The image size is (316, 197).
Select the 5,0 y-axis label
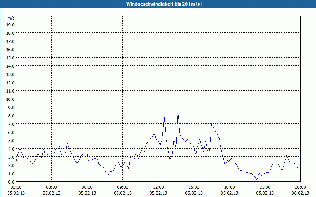tap(11, 141)
